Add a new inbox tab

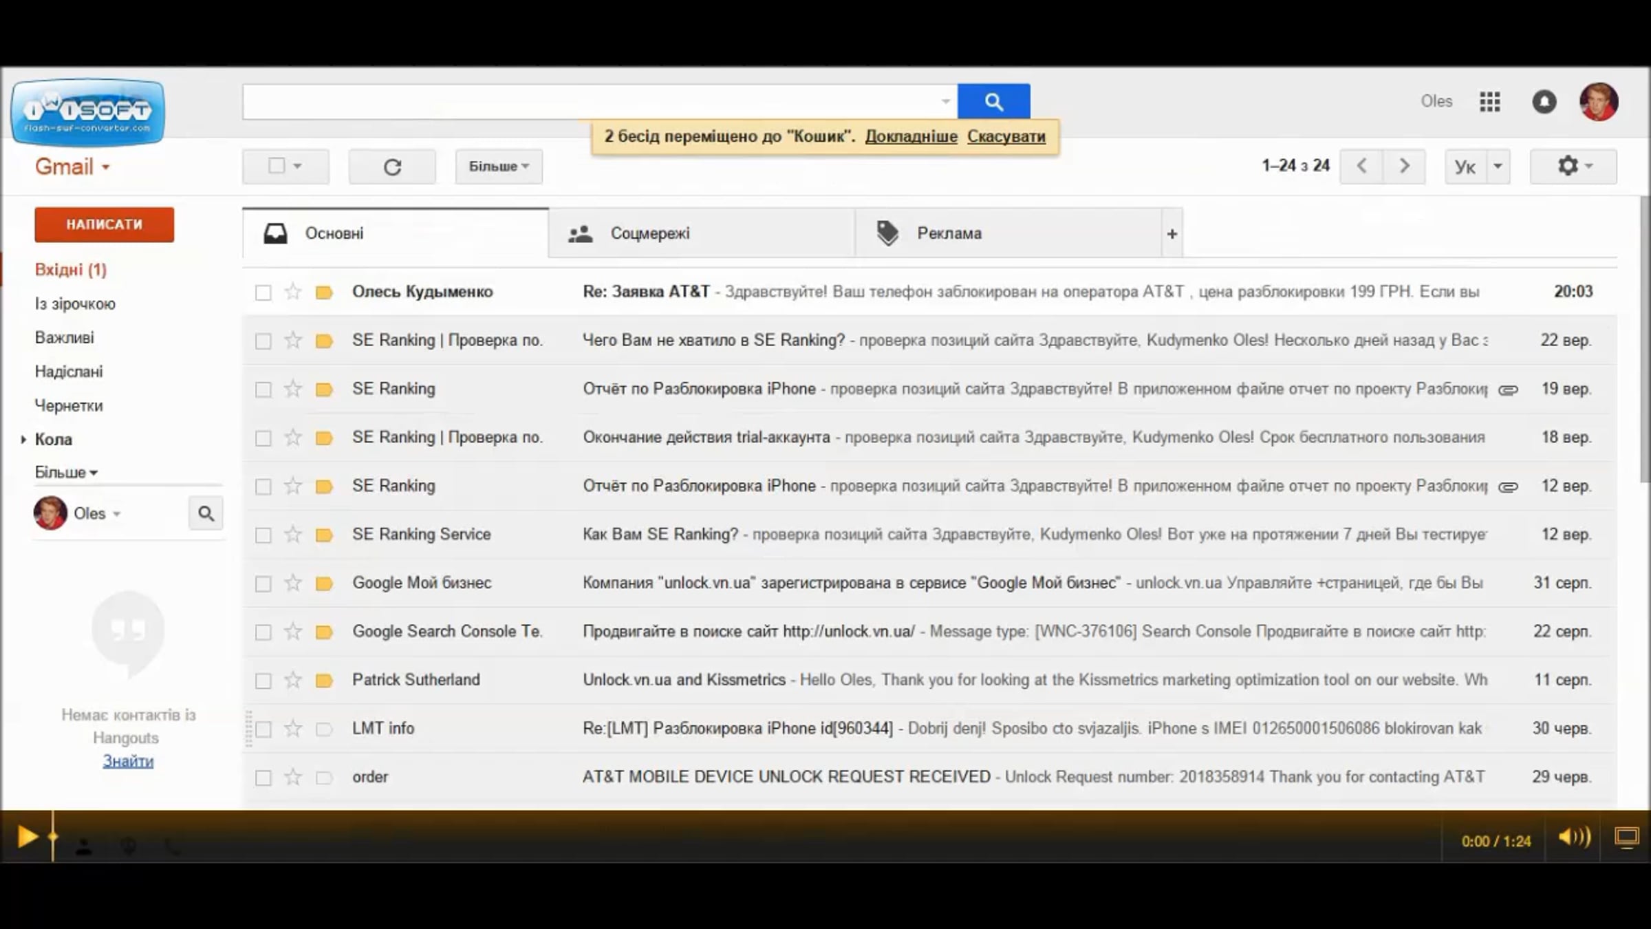coord(1172,234)
